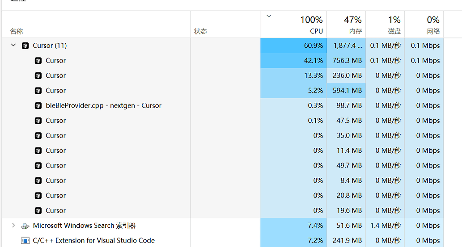Click the 11.4 MB memory cell
The width and height of the screenshot is (462, 247).
click(x=346, y=151)
